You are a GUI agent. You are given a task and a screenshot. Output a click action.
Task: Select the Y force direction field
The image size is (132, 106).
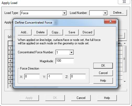[55, 77]
